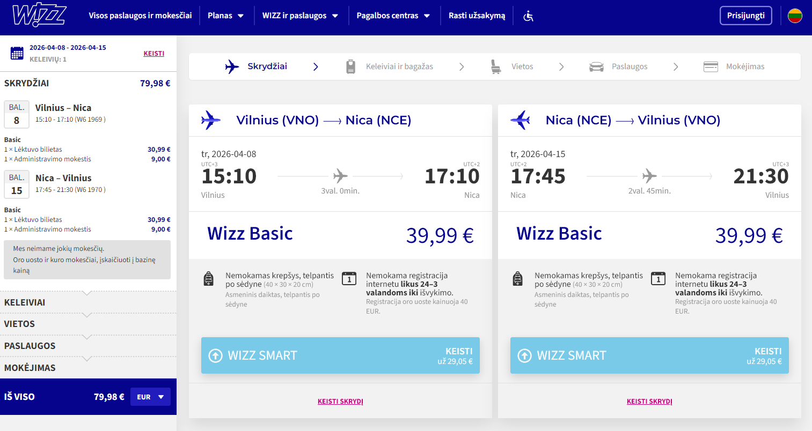This screenshot has height=431, width=812.
Task: Click the Lithuanian flag language icon
Action: tap(795, 16)
